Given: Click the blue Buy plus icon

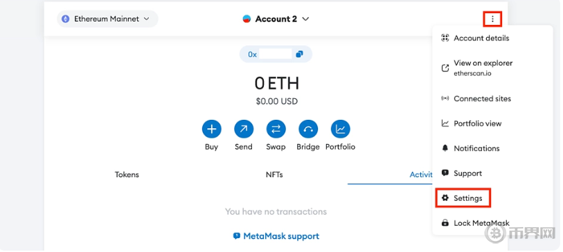Looking at the screenshot, I should pyautogui.click(x=211, y=129).
